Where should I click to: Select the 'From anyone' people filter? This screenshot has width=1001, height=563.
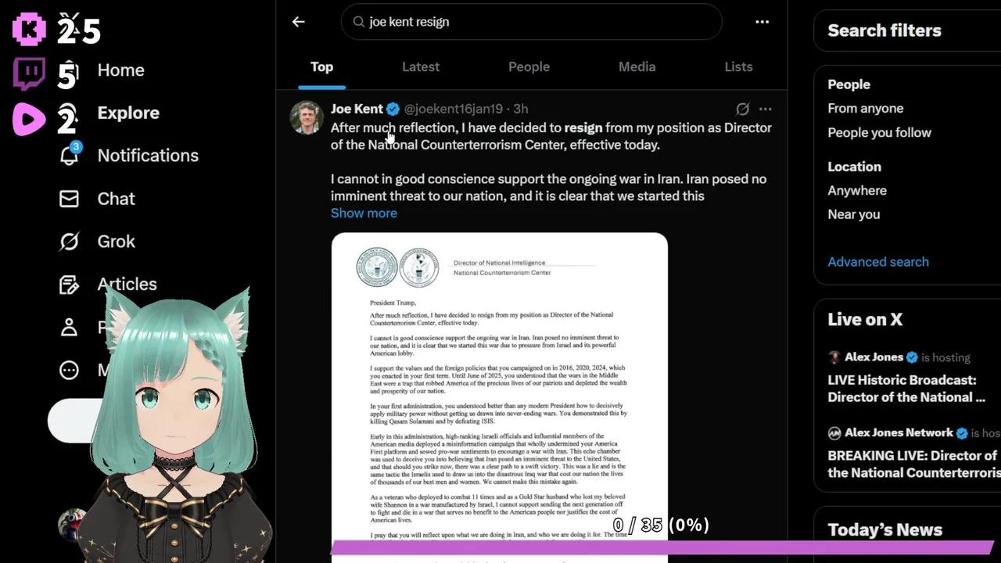point(866,109)
